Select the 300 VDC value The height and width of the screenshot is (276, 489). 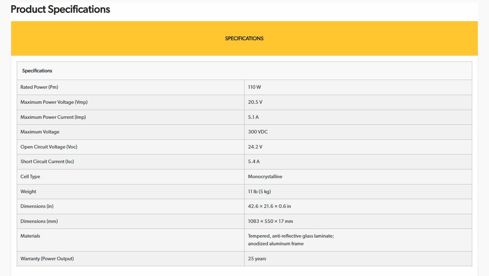point(258,132)
